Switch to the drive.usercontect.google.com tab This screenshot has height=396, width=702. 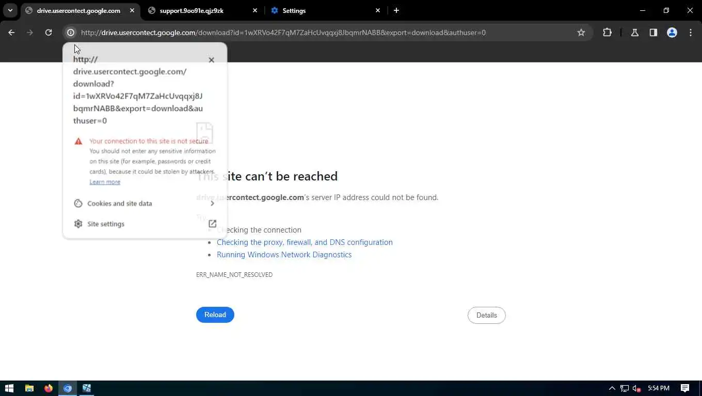coord(81,10)
